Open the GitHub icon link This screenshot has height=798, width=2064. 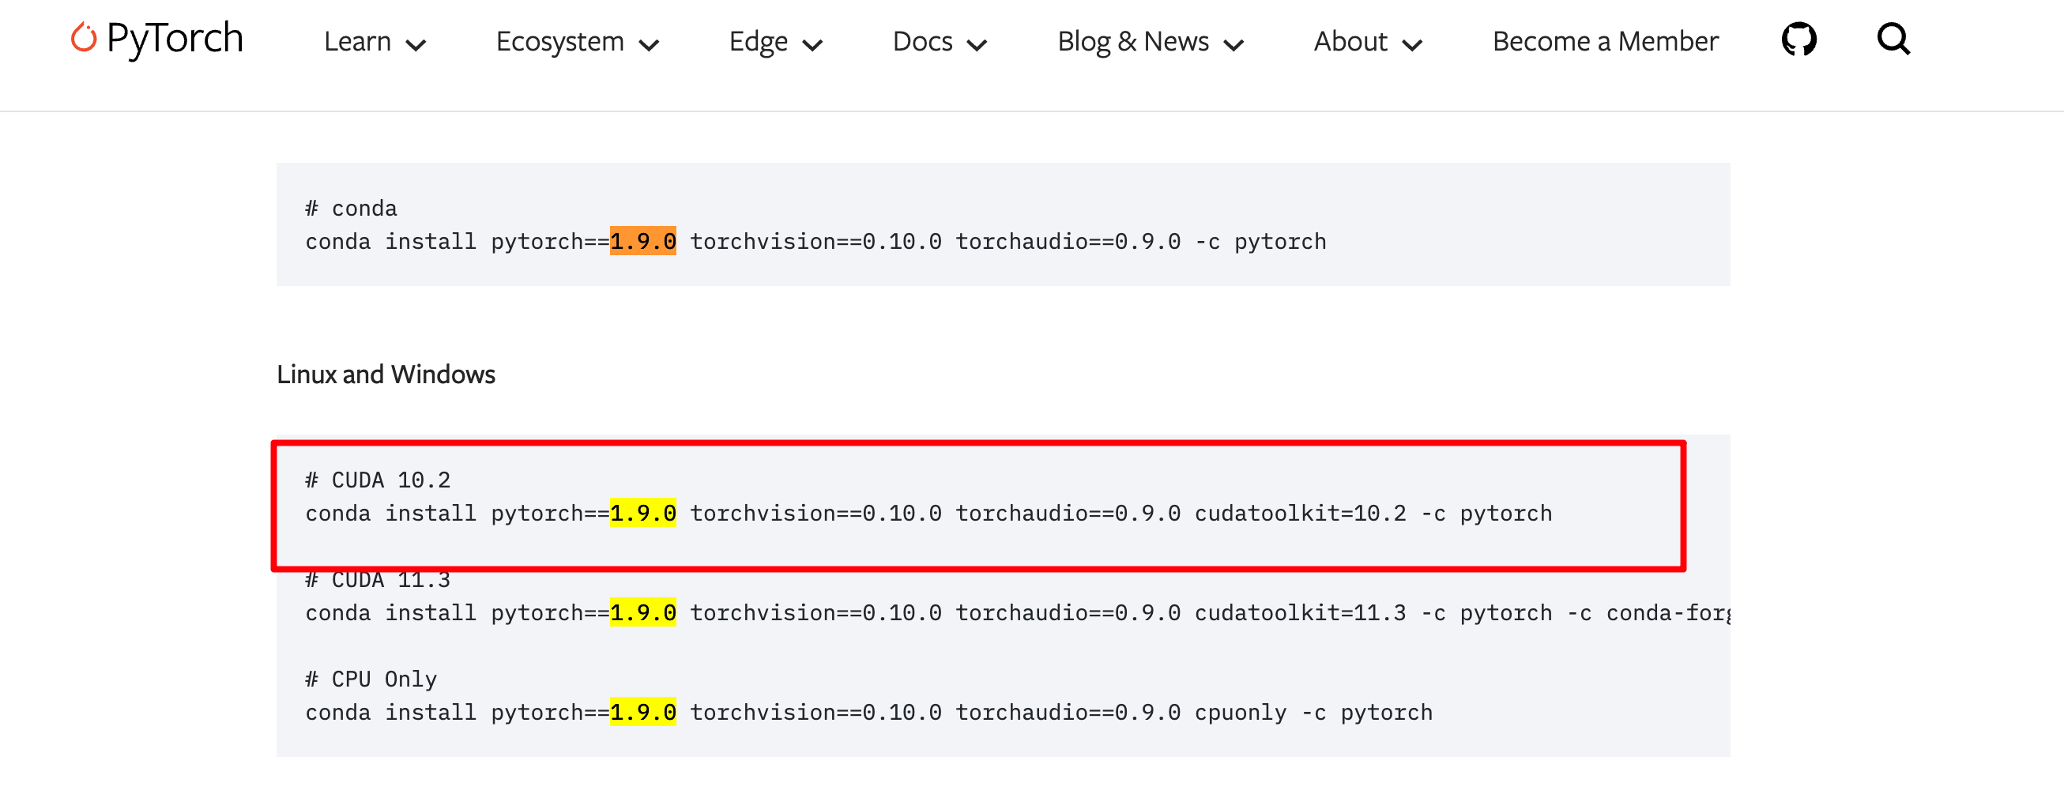(1798, 40)
